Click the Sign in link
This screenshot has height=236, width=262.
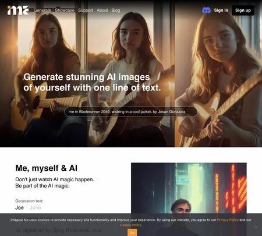pyautogui.click(x=221, y=10)
